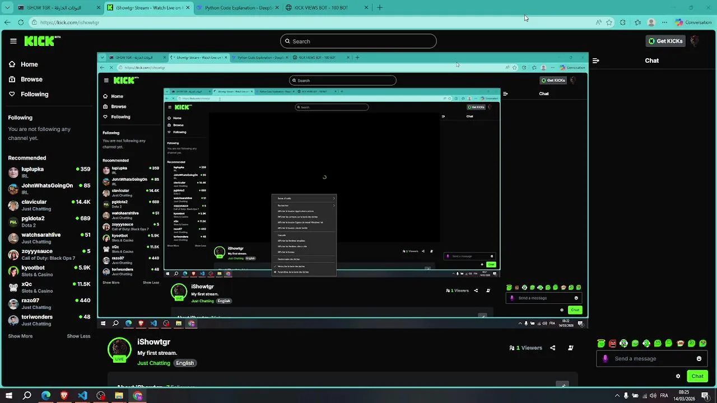This screenshot has width=717, height=403.
Task: Click the browser profile avatar icon
Action: (651, 22)
